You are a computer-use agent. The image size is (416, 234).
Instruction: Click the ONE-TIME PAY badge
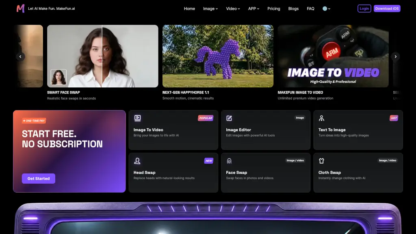coord(34,121)
